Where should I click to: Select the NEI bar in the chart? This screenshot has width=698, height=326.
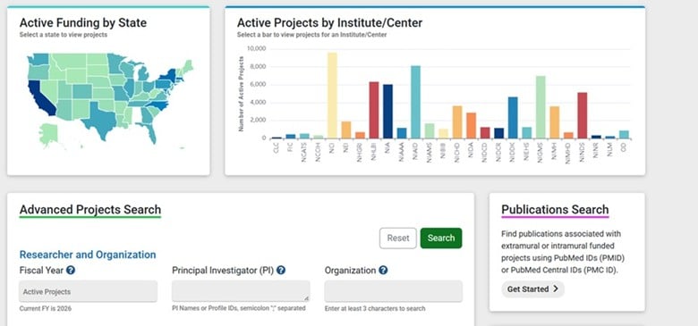(346, 130)
